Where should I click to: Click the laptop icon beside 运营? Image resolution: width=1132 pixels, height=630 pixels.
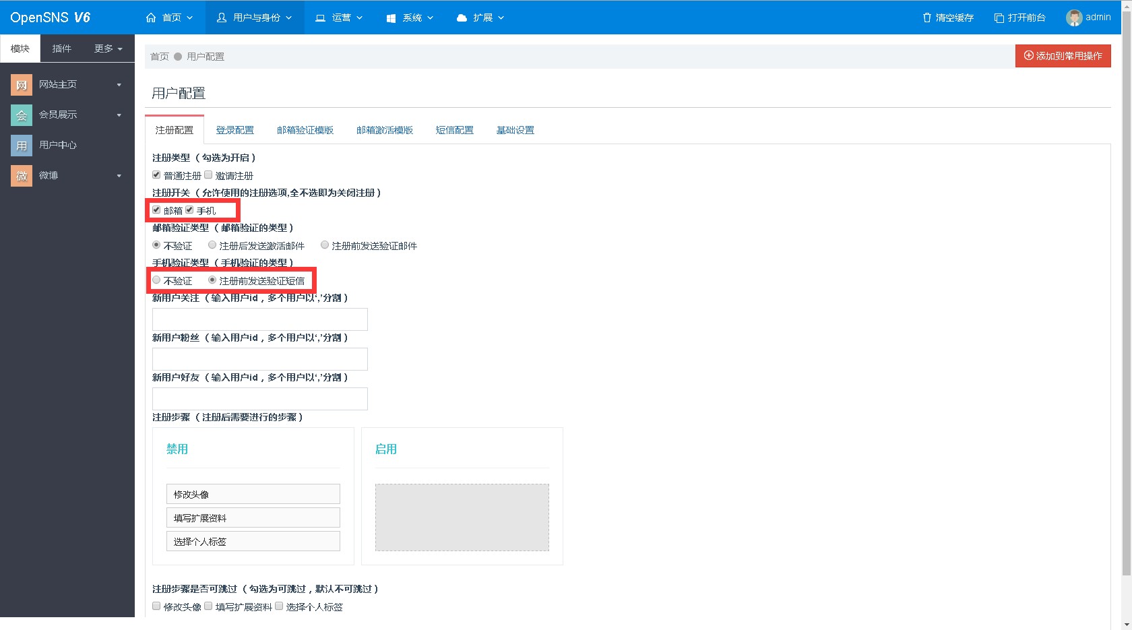click(321, 18)
